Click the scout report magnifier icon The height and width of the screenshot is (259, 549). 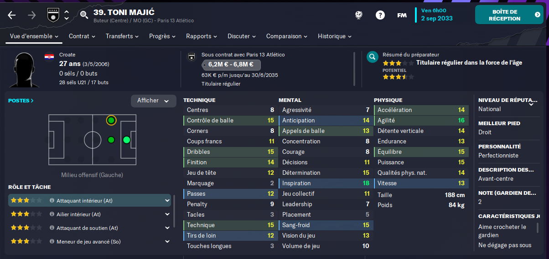click(373, 57)
